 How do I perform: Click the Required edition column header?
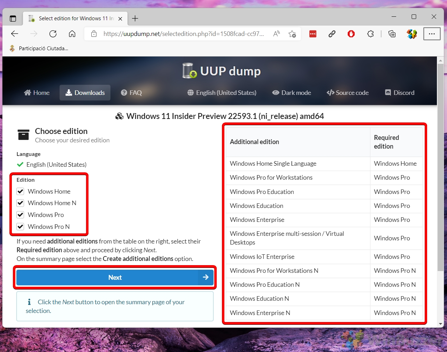(x=396, y=142)
